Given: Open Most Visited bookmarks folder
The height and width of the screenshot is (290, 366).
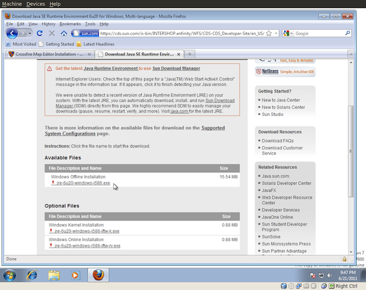Looking at the screenshot, I should [x=21, y=44].
